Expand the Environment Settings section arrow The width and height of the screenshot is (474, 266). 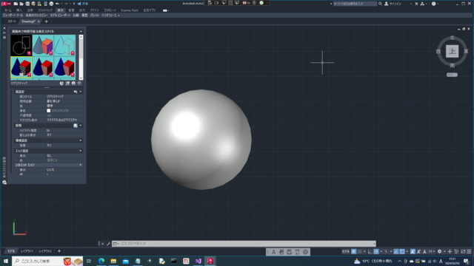[81, 140]
